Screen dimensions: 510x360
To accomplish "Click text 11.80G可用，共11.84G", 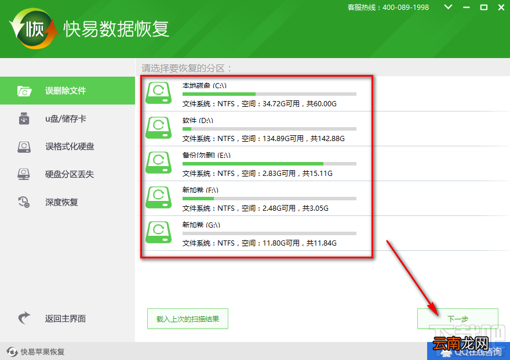I will tap(299, 243).
